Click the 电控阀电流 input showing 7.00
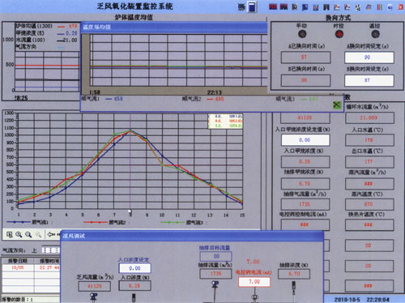The width and height of the screenshot is (405, 303). (254, 282)
